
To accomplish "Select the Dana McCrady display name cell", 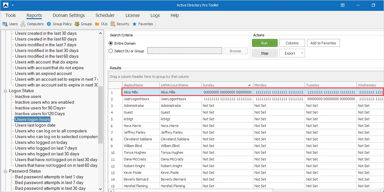I will tap(141, 159).
